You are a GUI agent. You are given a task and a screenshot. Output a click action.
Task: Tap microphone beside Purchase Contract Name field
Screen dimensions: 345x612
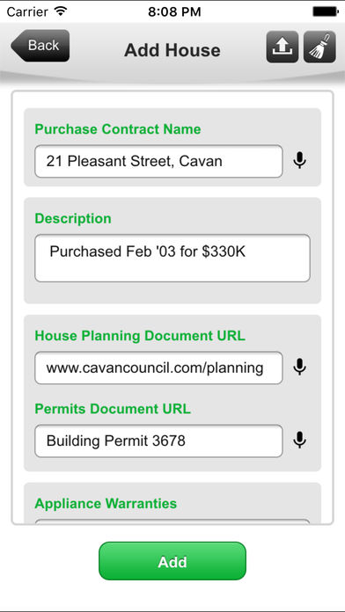[x=300, y=161]
